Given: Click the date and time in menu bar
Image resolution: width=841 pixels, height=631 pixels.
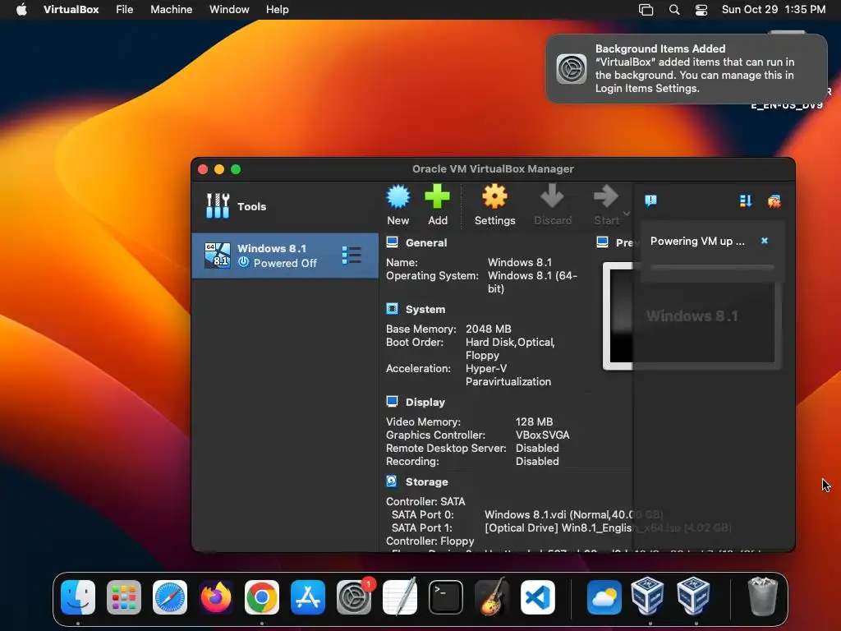Looking at the screenshot, I should click(774, 10).
